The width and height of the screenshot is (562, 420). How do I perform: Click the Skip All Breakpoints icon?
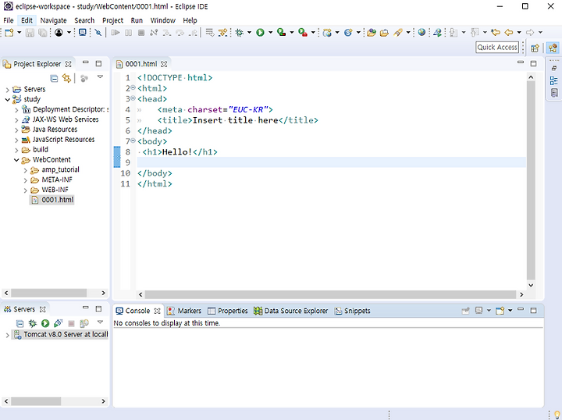98,33
